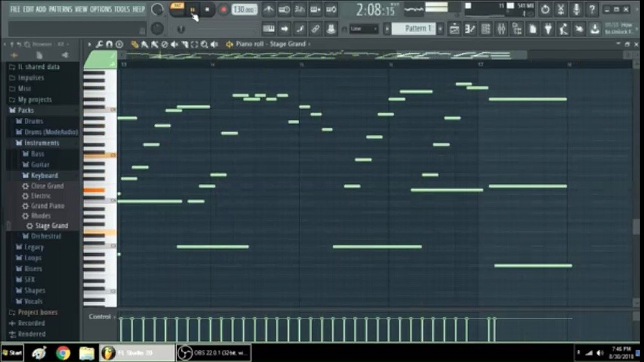Select the Grand Piano preset
This screenshot has height=362, width=644.
click(47, 206)
